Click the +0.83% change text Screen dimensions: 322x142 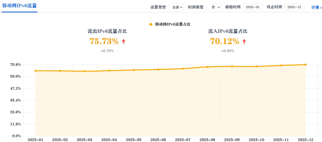(227, 51)
